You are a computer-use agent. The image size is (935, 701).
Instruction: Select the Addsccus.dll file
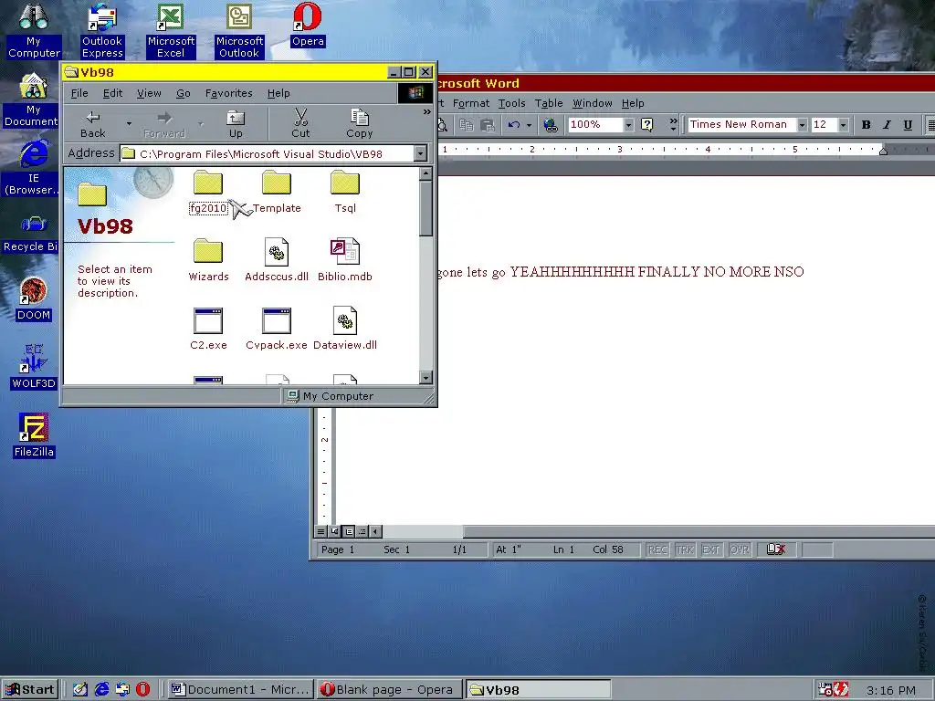(x=277, y=260)
